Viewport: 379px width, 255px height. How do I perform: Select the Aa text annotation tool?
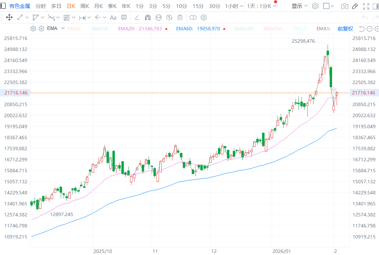(x=113, y=17)
